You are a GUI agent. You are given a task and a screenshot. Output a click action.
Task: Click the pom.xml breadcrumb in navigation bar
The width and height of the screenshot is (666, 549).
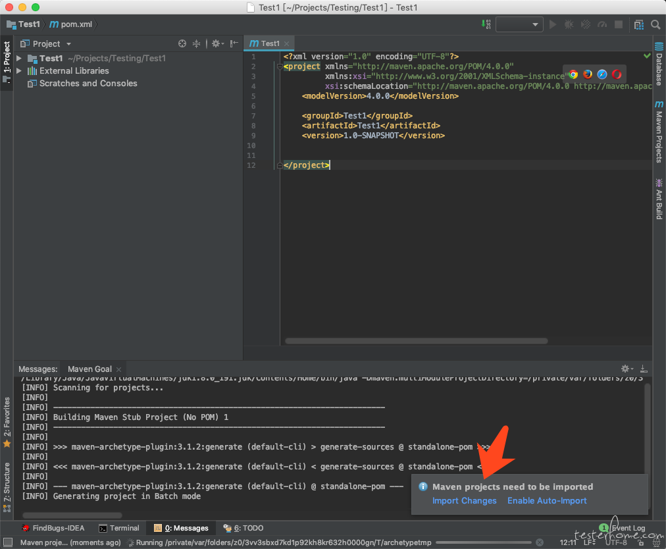click(71, 24)
